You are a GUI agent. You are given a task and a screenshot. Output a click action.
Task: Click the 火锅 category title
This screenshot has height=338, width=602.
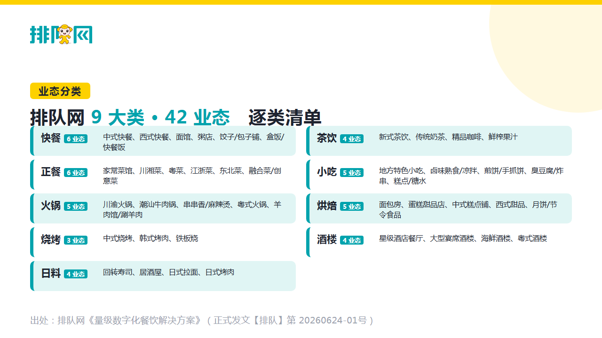(x=51, y=206)
